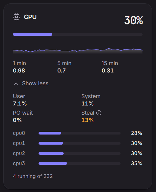Click the overall CPU usage progress bar
This screenshot has width=156, height=192.
pyautogui.click(x=78, y=35)
